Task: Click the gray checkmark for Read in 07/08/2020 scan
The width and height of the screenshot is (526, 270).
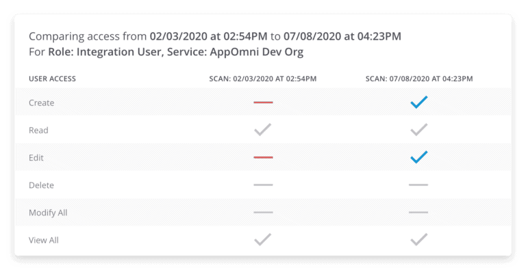Action: tap(419, 130)
